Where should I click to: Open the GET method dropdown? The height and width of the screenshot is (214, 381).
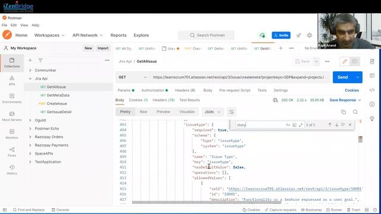click(133, 77)
